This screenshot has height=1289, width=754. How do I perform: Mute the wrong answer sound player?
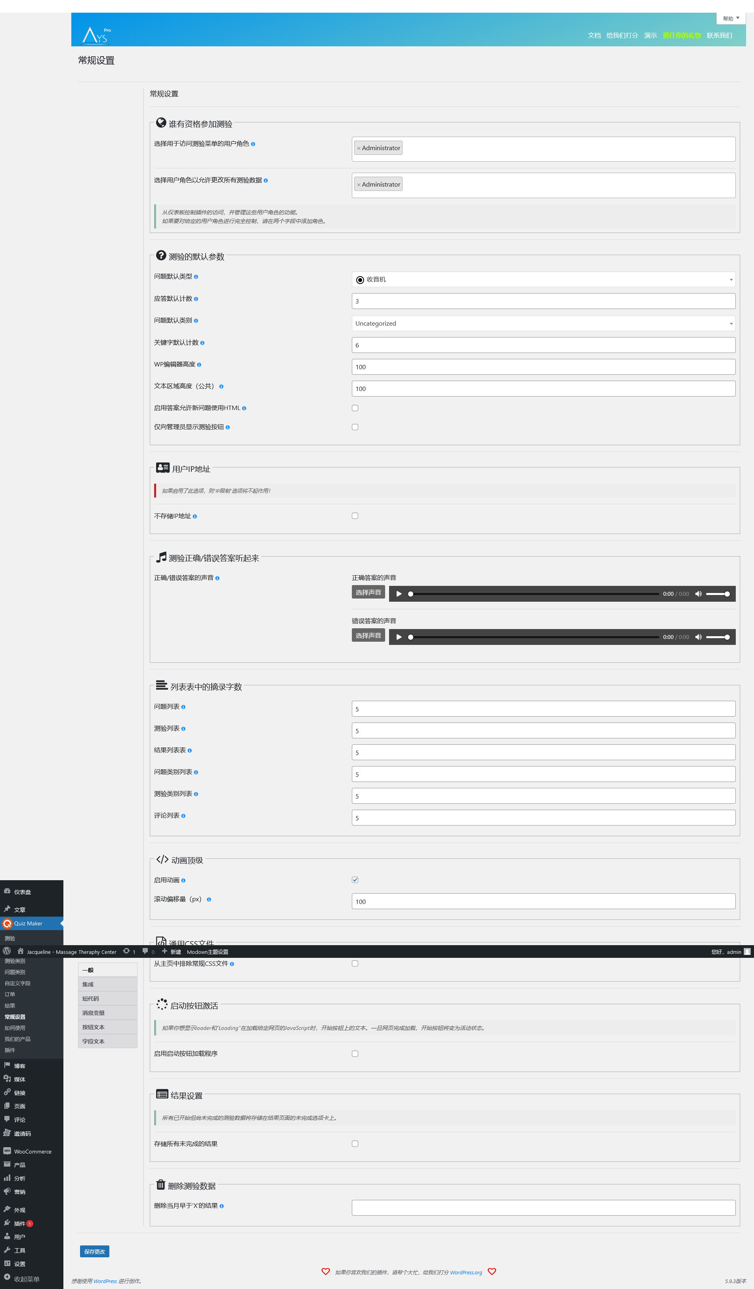698,637
